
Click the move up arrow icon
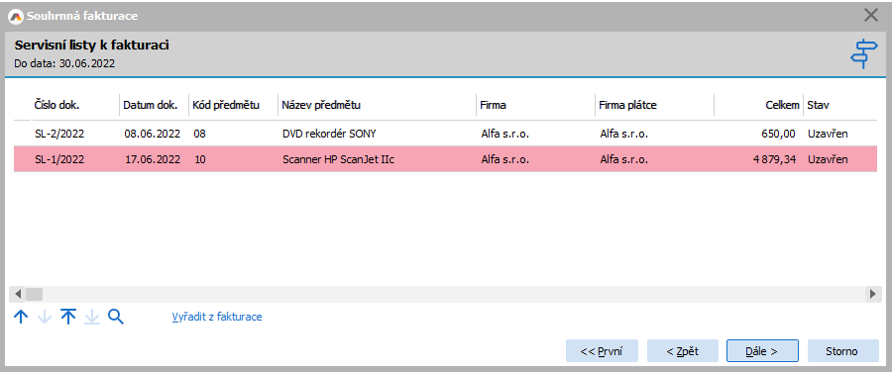[x=21, y=317]
